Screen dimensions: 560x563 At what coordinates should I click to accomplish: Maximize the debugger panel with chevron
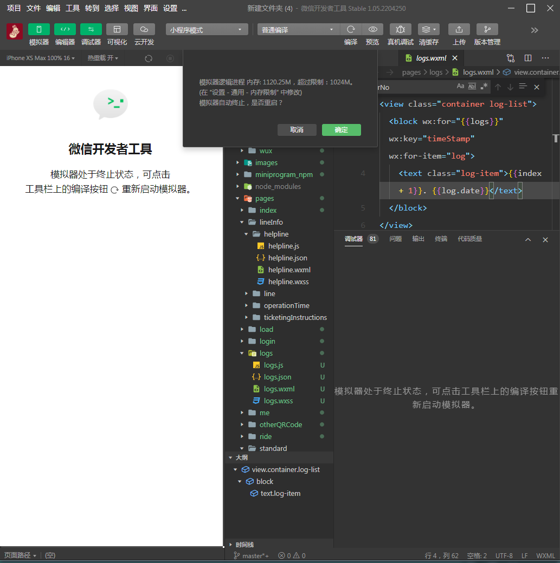coord(528,239)
